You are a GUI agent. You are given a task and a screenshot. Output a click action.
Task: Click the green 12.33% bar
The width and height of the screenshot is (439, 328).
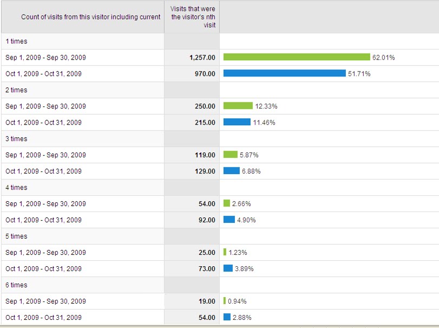pyautogui.click(x=238, y=106)
